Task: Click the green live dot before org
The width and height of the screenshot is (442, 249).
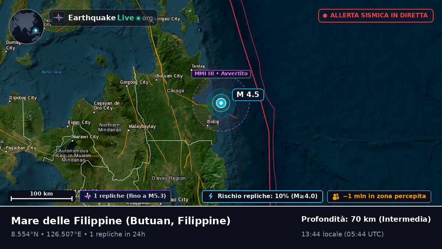Action: pos(138,18)
